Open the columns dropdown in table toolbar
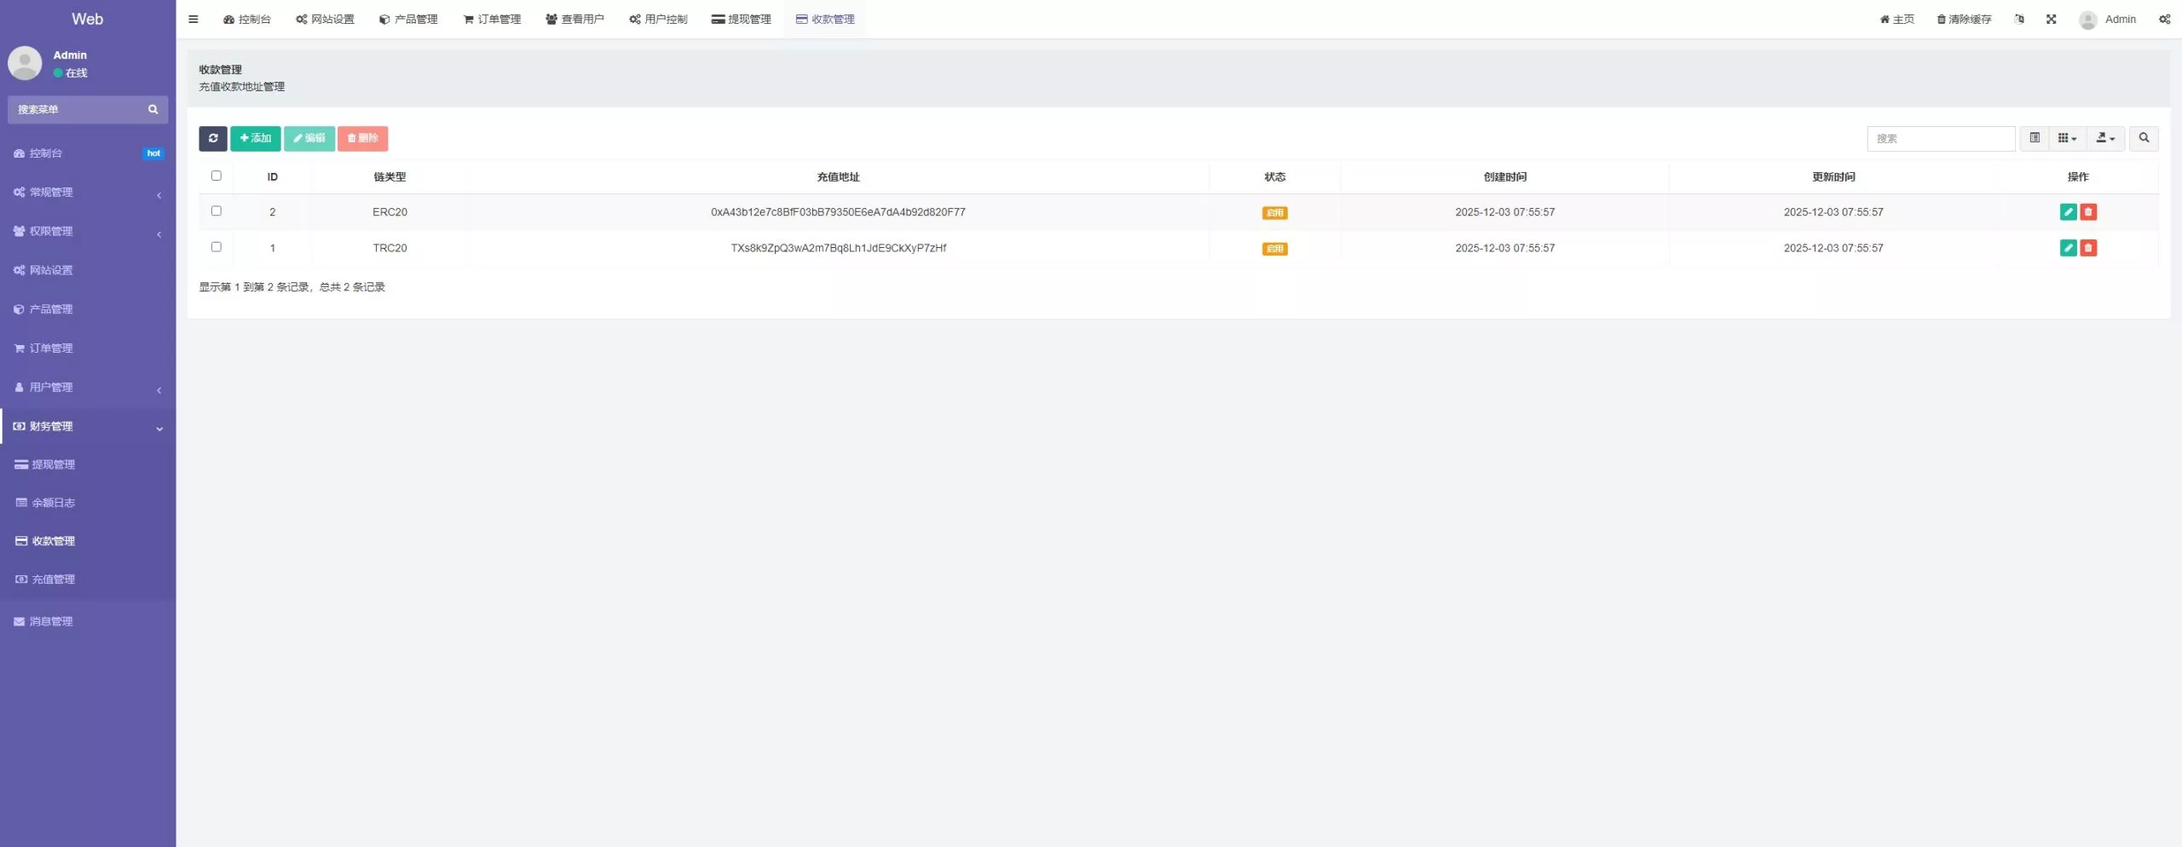This screenshot has width=2182, height=847. click(2067, 138)
